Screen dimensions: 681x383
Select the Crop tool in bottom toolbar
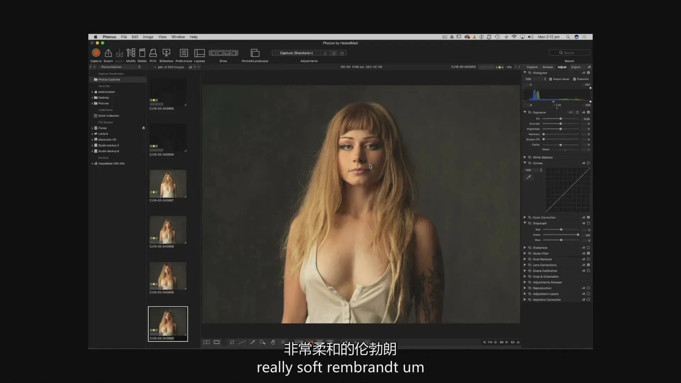(x=232, y=343)
